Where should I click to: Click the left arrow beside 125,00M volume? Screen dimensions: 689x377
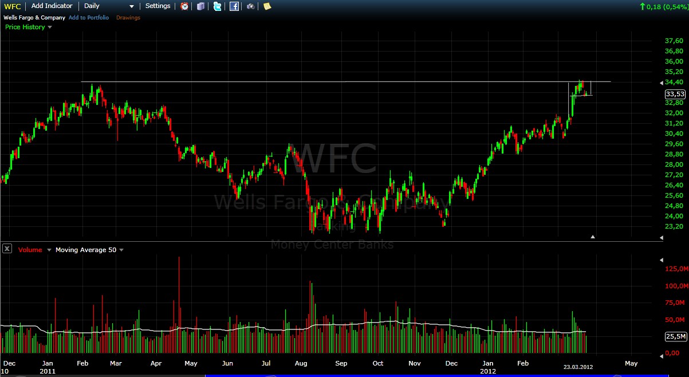(x=662, y=260)
